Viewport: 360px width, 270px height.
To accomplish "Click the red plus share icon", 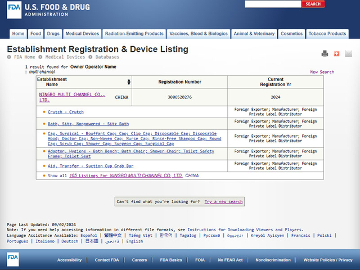I will (336, 54).
